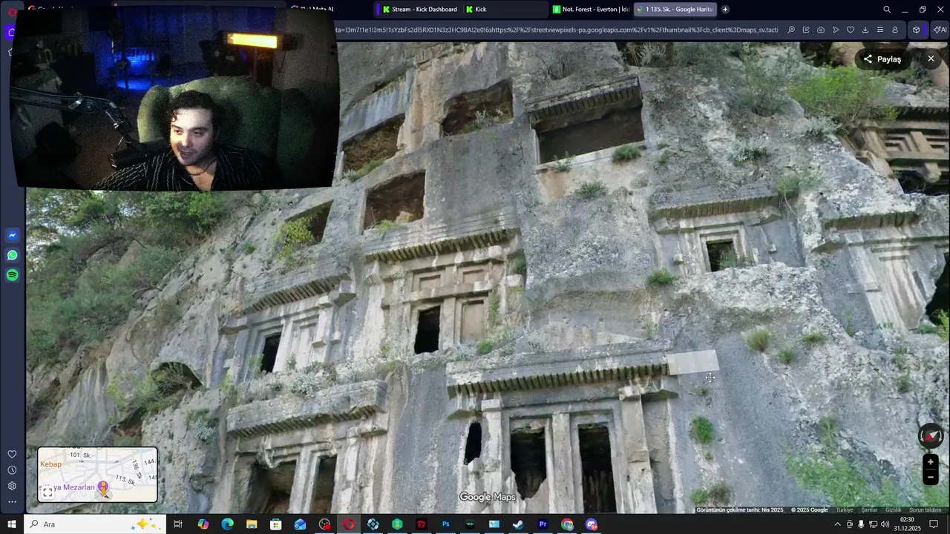Open the downloads icon in toolbar
The image size is (950, 534).
[x=865, y=30]
